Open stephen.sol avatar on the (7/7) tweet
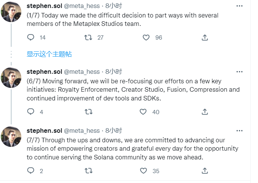 click(11, 137)
